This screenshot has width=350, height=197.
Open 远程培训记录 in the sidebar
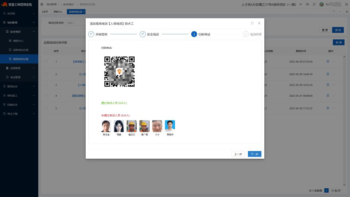click(x=19, y=50)
